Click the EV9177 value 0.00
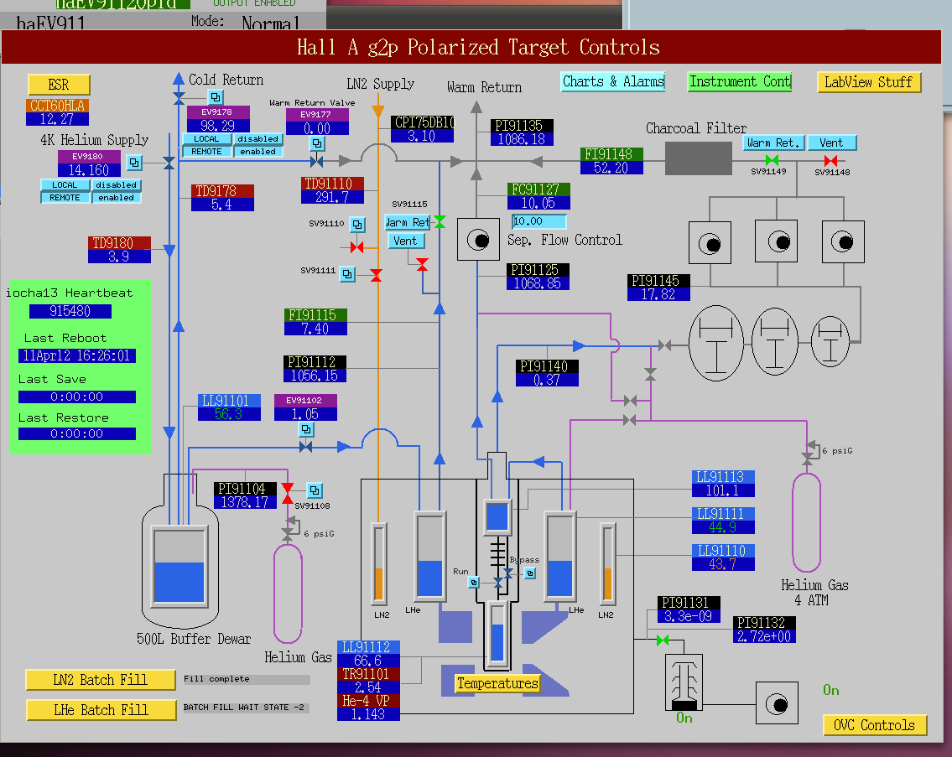This screenshot has width=952, height=757. [x=317, y=128]
